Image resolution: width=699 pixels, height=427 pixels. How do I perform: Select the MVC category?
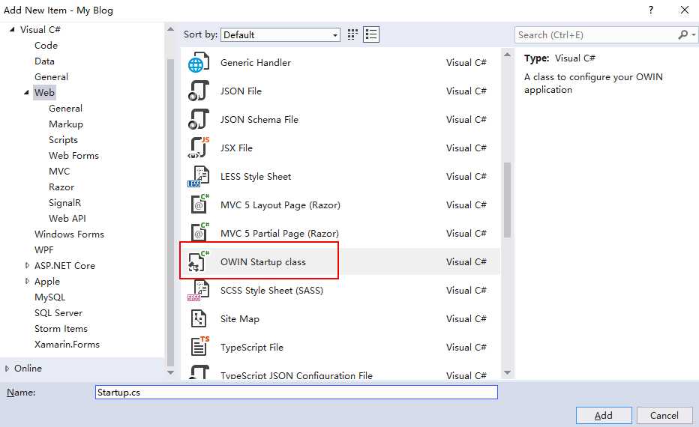59,172
